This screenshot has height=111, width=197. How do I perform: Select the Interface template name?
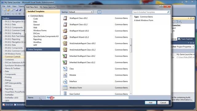point(73,81)
